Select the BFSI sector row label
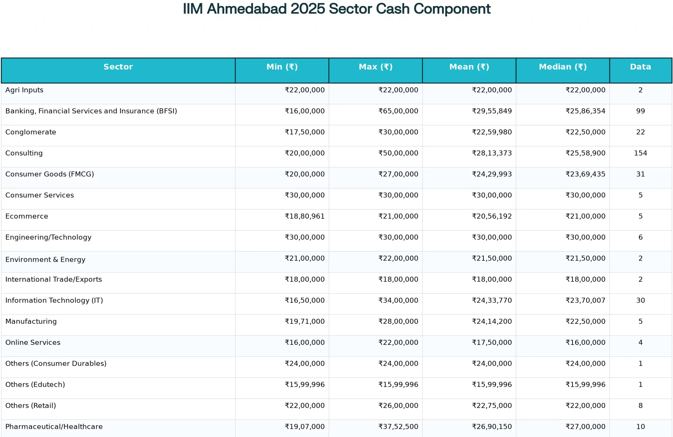Viewport: 673px width, 437px height. 91,111
